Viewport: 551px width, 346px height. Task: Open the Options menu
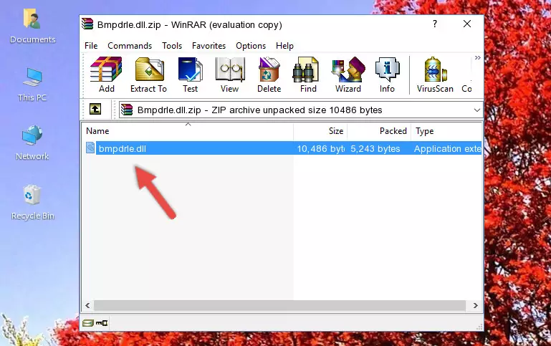coord(251,46)
